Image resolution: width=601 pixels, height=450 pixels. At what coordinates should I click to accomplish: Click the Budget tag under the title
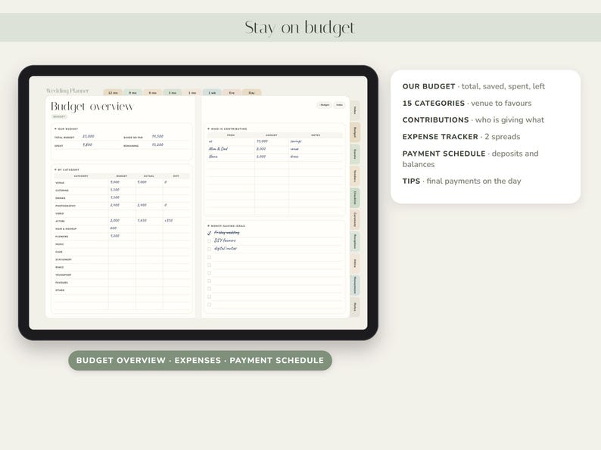[59, 116]
